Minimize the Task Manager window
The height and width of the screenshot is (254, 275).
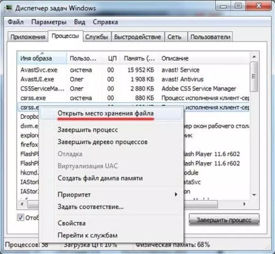point(223,7)
